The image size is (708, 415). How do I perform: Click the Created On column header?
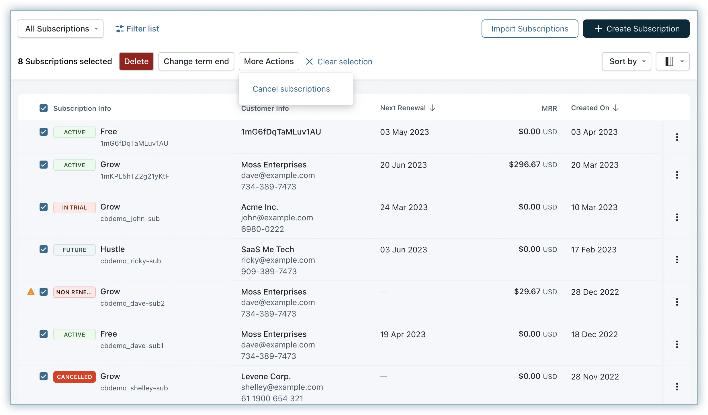coord(590,108)
